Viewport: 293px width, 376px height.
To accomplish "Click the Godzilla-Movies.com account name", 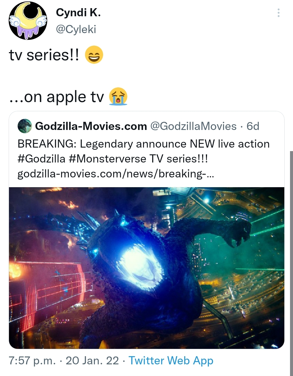I will (91, 126).
